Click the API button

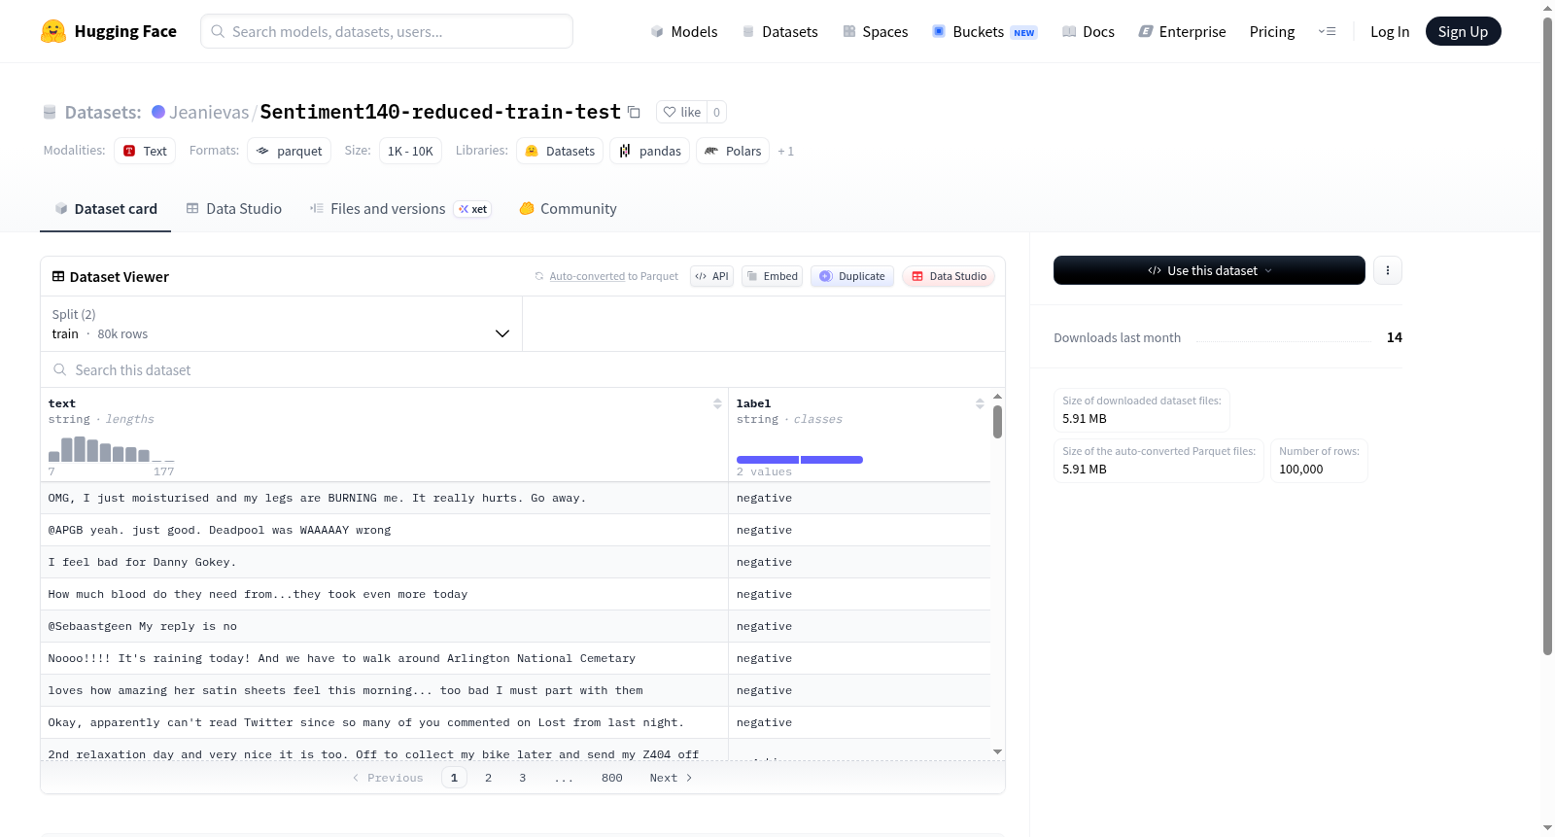point(711,276)
